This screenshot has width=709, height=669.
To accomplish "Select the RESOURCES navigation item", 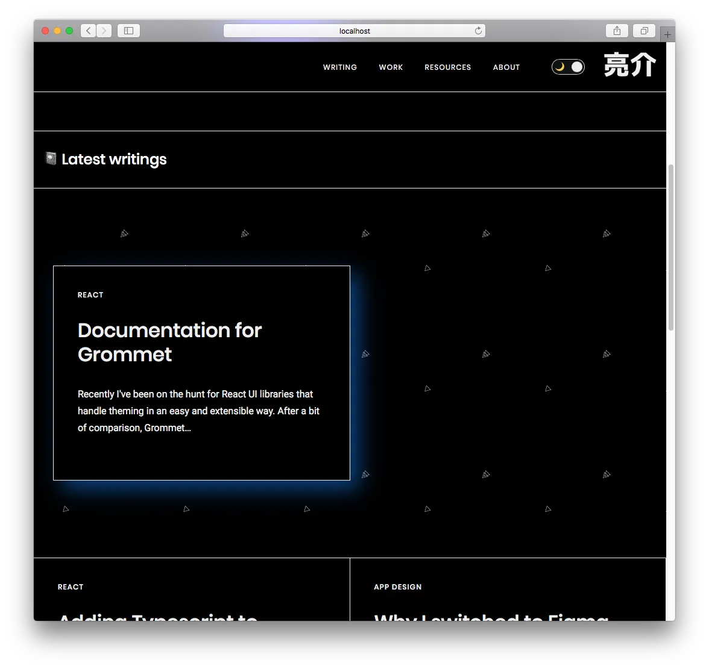I will (x=447, y=67).
